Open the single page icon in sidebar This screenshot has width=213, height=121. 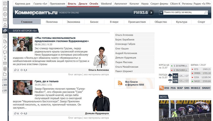point(5,42)
